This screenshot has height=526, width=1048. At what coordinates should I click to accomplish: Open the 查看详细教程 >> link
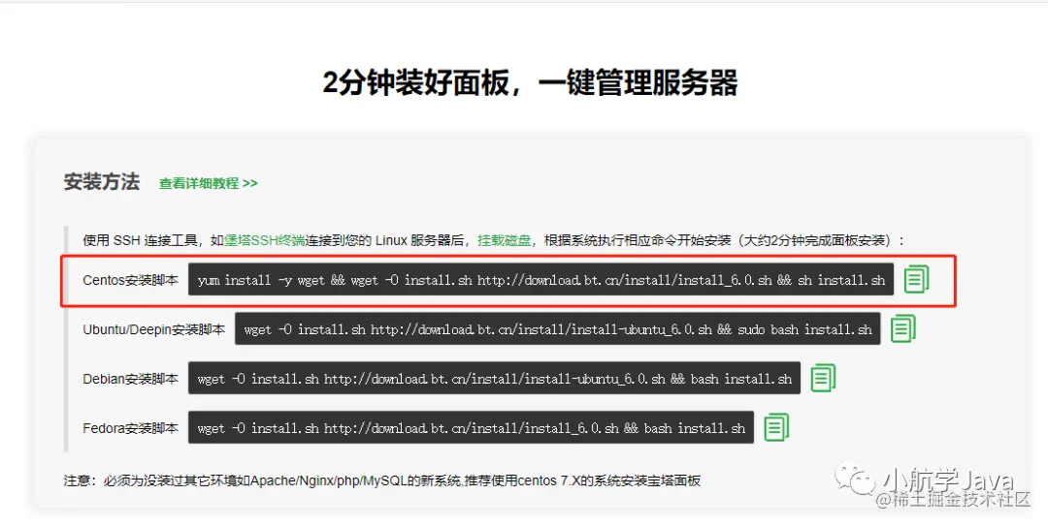pos(208,183)
